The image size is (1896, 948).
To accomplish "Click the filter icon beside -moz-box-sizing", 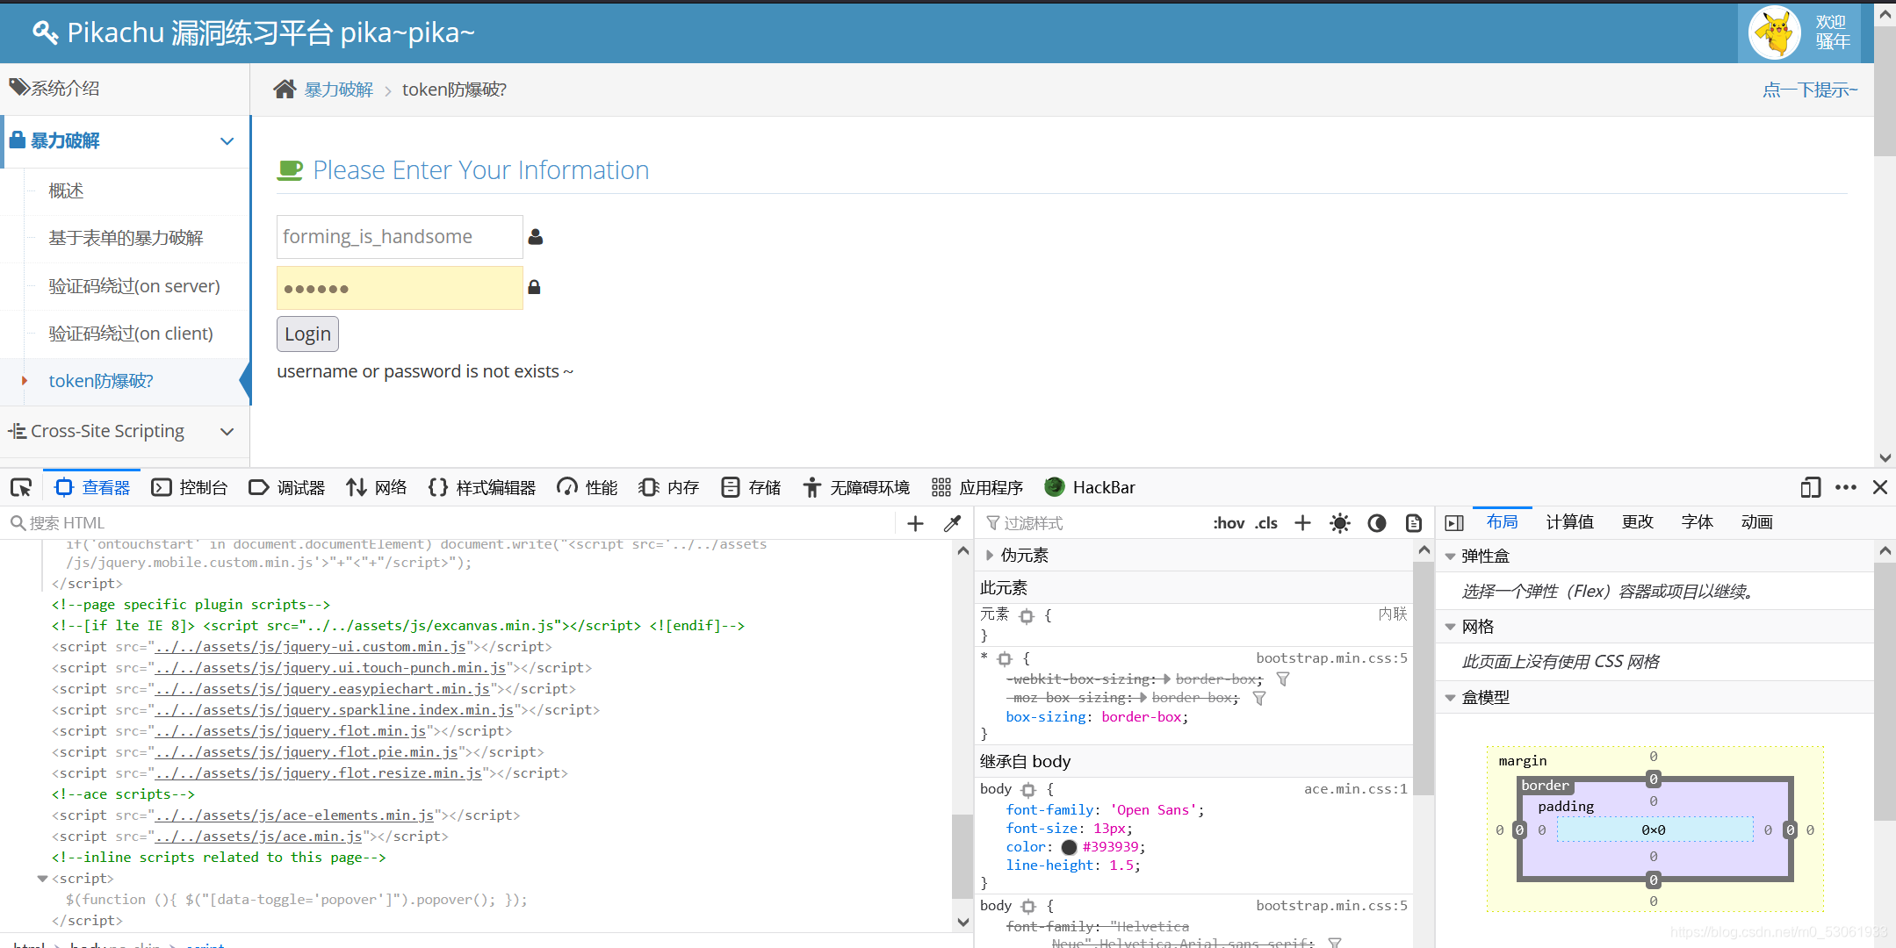I will click(1259, 699).
